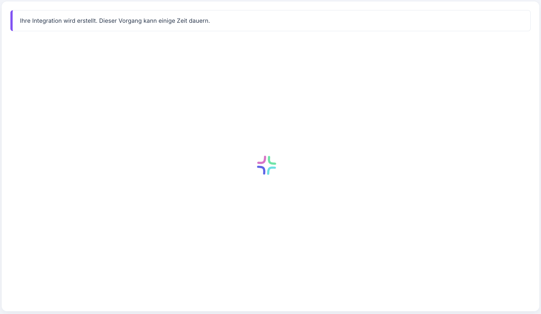Click the word 'Vorgang' in the notice
This screenshot has height=314, width=541.
click(x=130, y=21)
